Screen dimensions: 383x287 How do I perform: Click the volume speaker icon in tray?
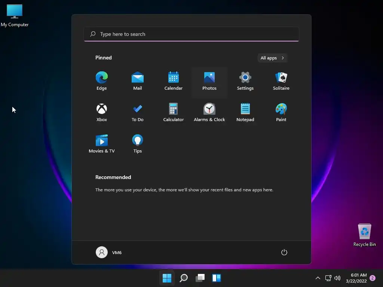coord(337,278)
